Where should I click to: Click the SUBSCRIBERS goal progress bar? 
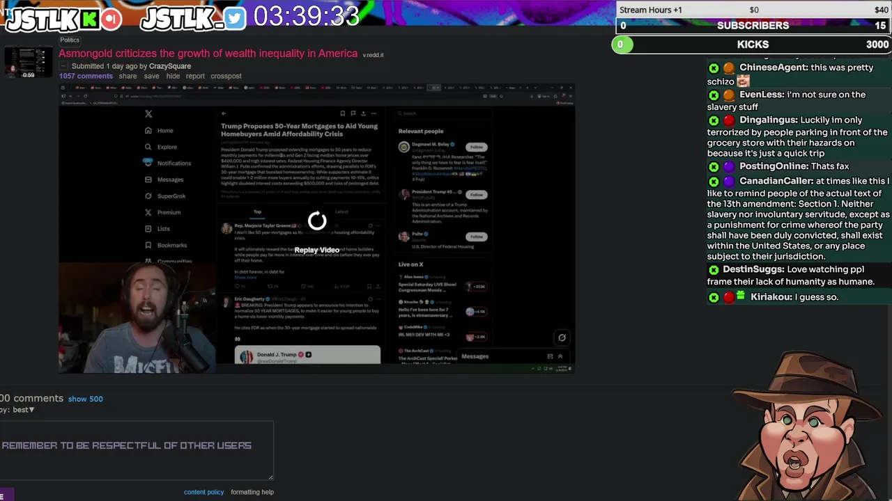click(x=753, y=26)
